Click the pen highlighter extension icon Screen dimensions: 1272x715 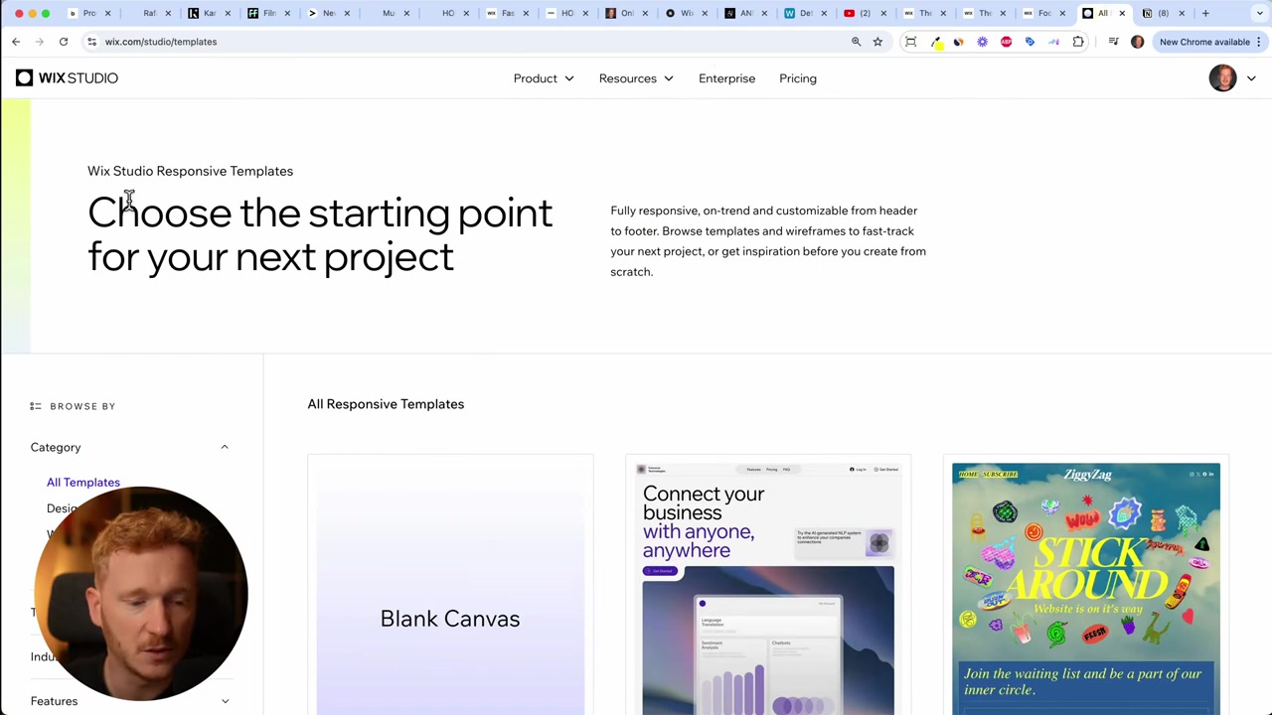tap(935, 42)
